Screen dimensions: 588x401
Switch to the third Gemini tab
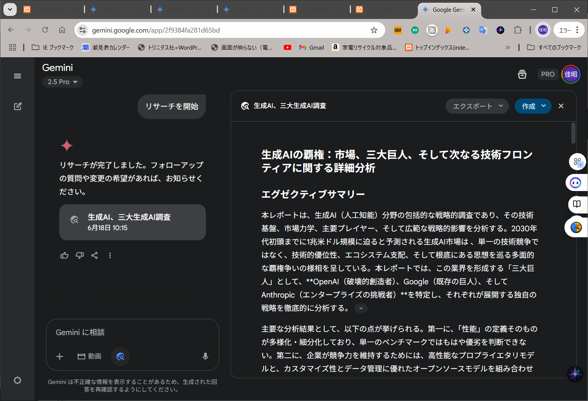point(183,9)
